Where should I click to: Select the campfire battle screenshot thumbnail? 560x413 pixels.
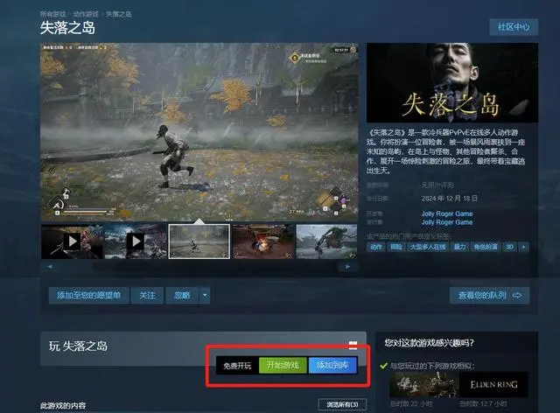[x=263, y=241]
